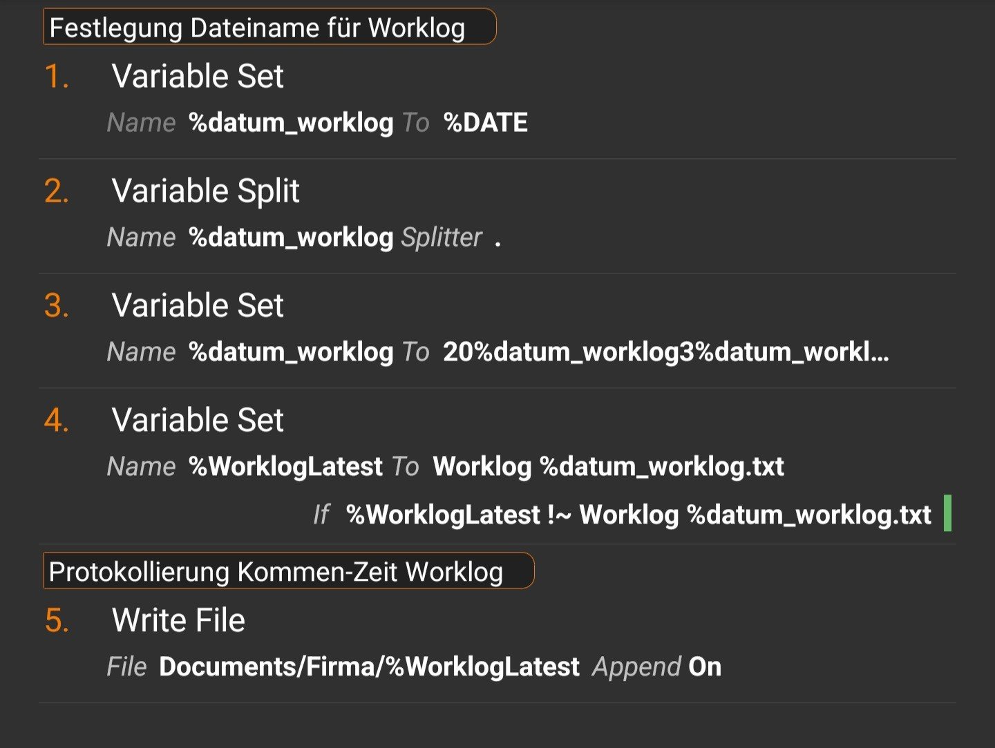This screenshot has height=748, width=995.
Task: Tap the truncated 20%datum_worklog3 value
Action: (665, 352)
